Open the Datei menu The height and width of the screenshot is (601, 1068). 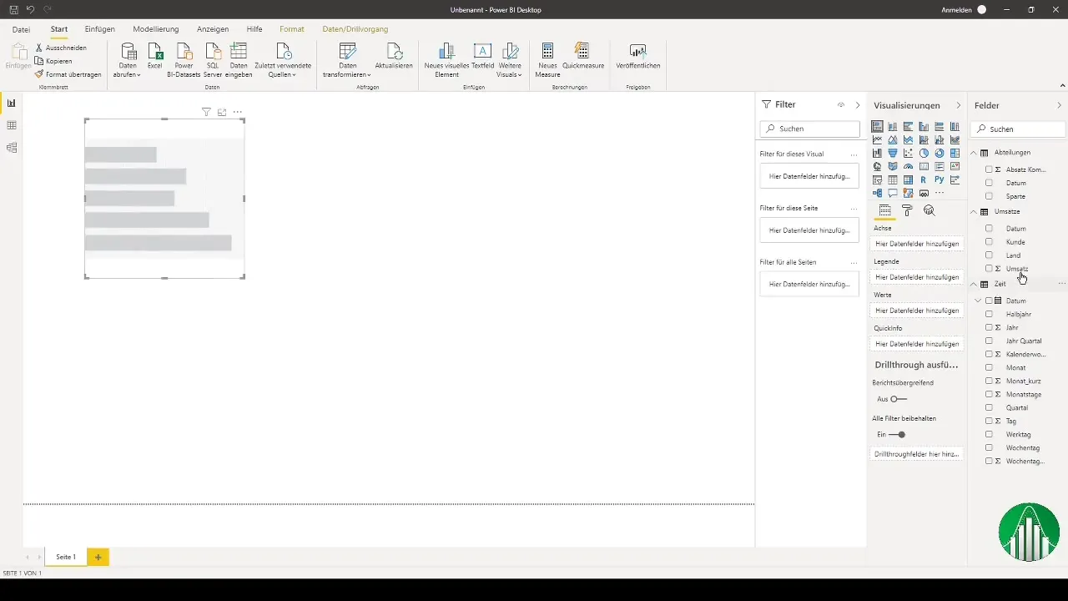click(22, 29)
